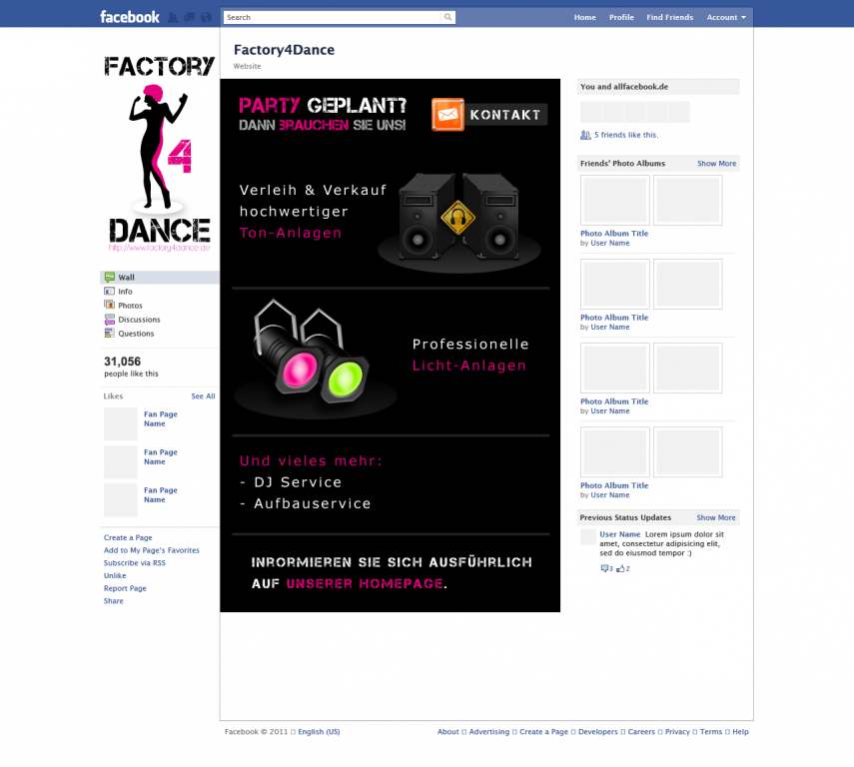Click the orange Kontakt envelope icon
This screenshot has height=767, width=854.
pos(447,115)
